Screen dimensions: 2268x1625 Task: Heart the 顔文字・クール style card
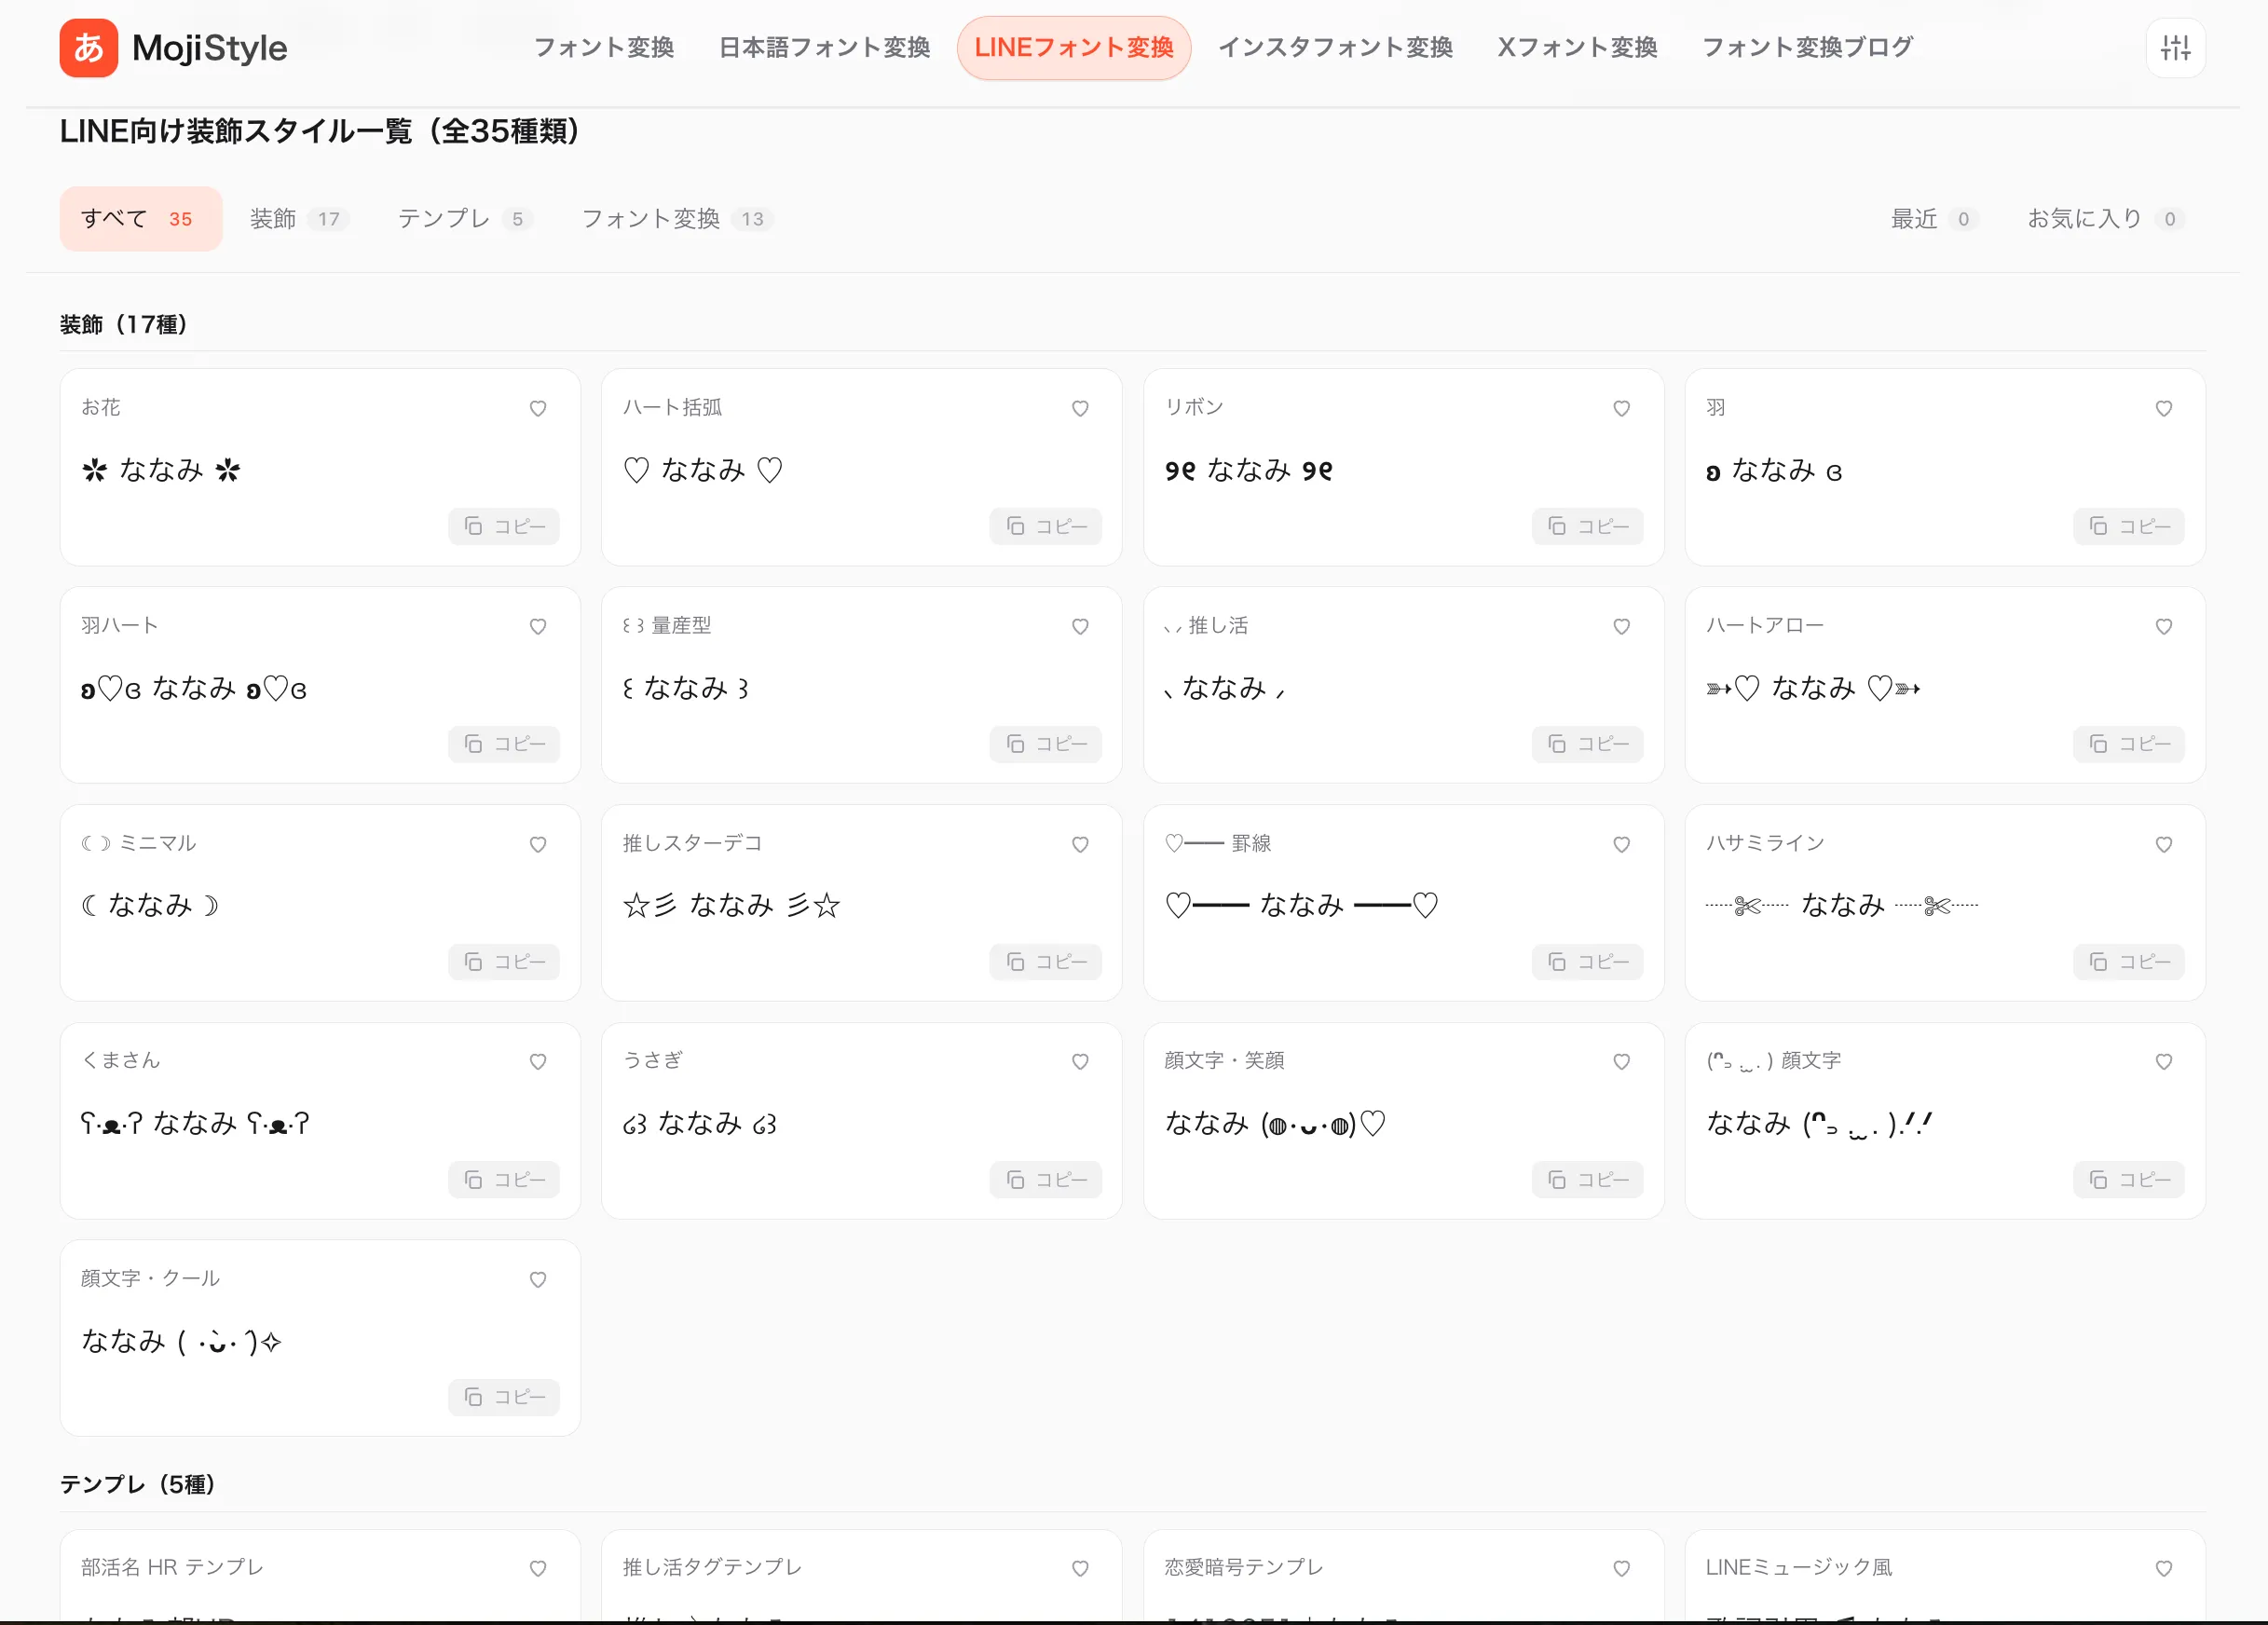point(538,1279)
